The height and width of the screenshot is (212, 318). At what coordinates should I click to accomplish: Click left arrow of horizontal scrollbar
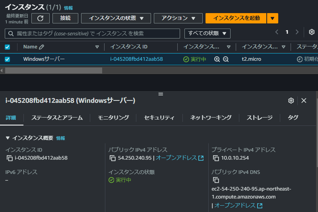pyautogui.click(x=2, y=71)
